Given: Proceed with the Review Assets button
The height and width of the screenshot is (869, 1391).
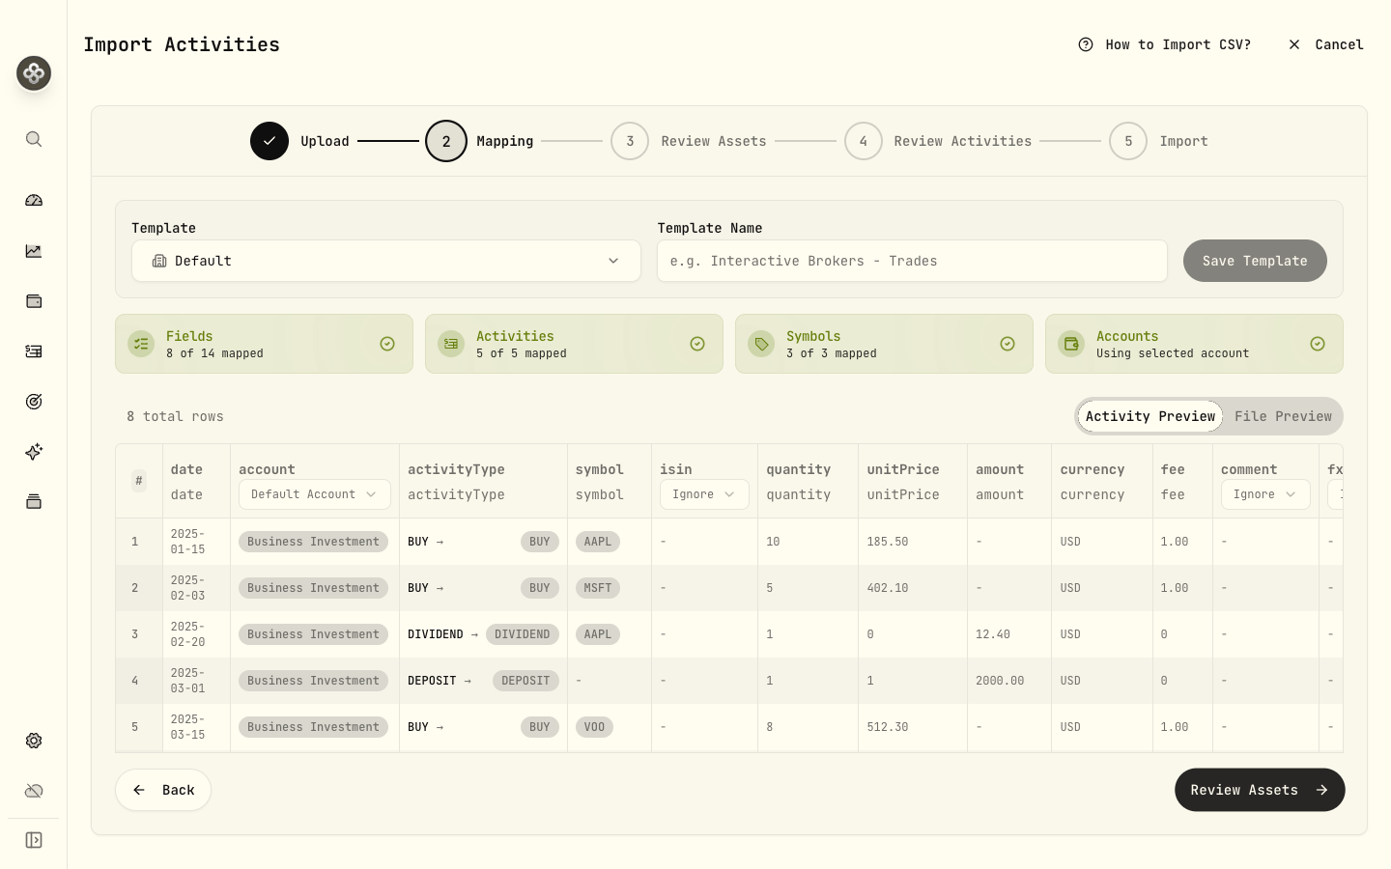Looking at the screenshot, I should 1260,790.
